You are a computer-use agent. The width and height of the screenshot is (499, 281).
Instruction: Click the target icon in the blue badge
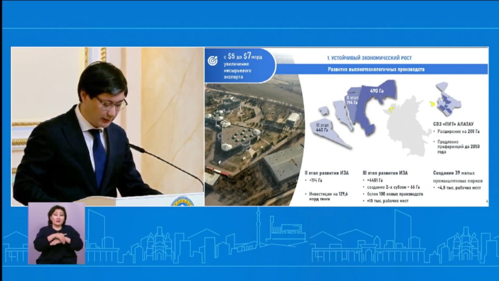(213, 60)
